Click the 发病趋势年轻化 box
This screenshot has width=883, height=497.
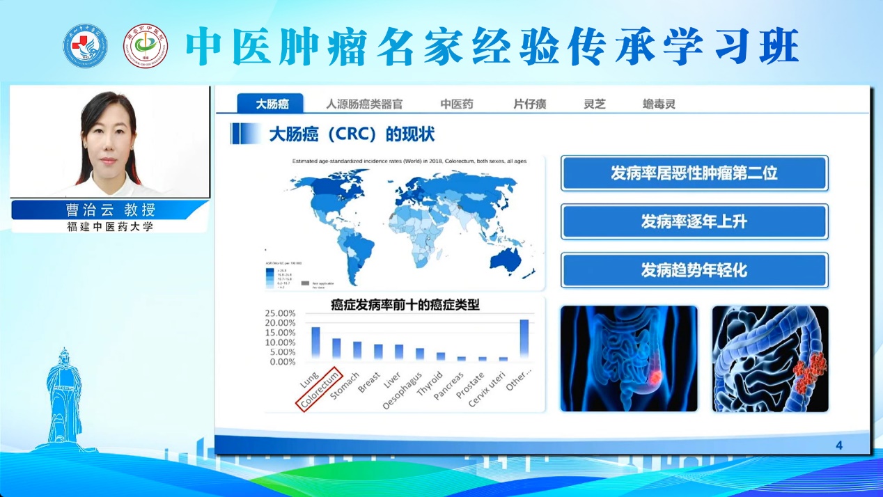pyautogui.click(x=694, y=271)
